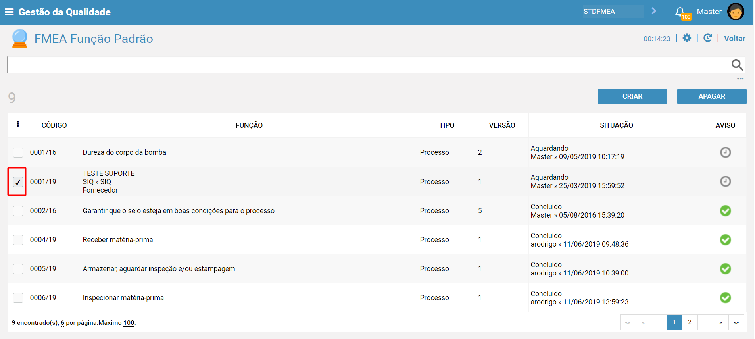
Task: Change the Máximo 100 setting
Action: (129, 323)
